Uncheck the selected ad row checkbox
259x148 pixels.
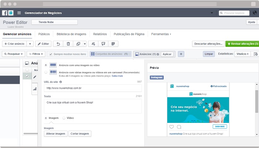[27, 76]
